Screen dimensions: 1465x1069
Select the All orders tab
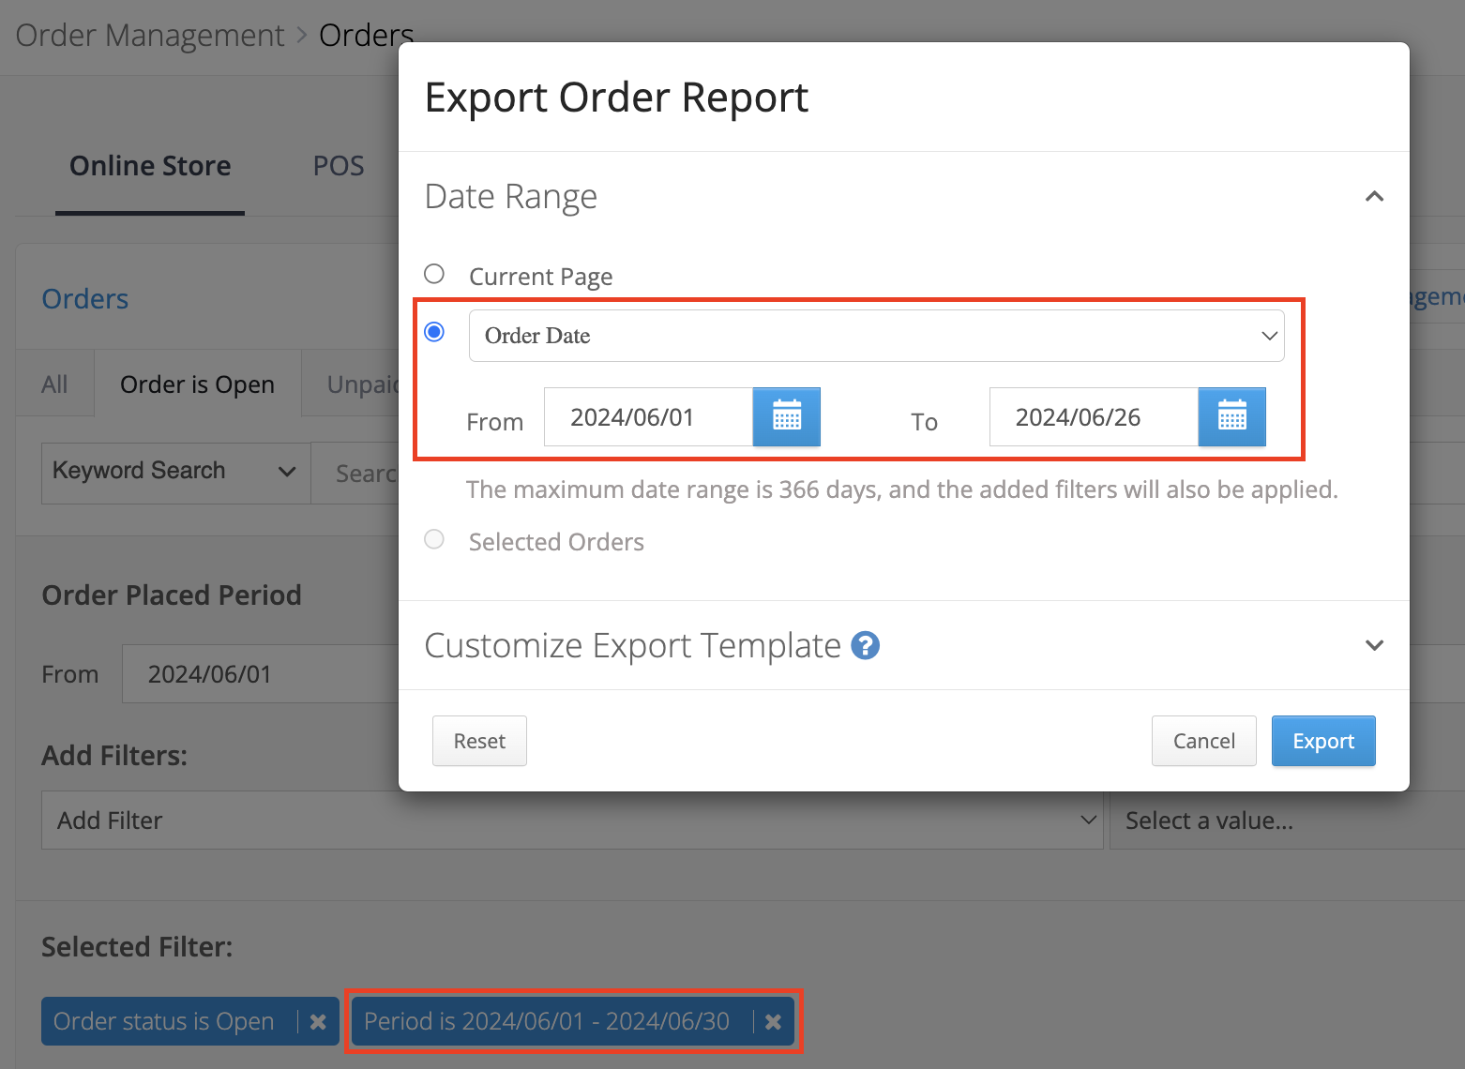pos(54,384)
